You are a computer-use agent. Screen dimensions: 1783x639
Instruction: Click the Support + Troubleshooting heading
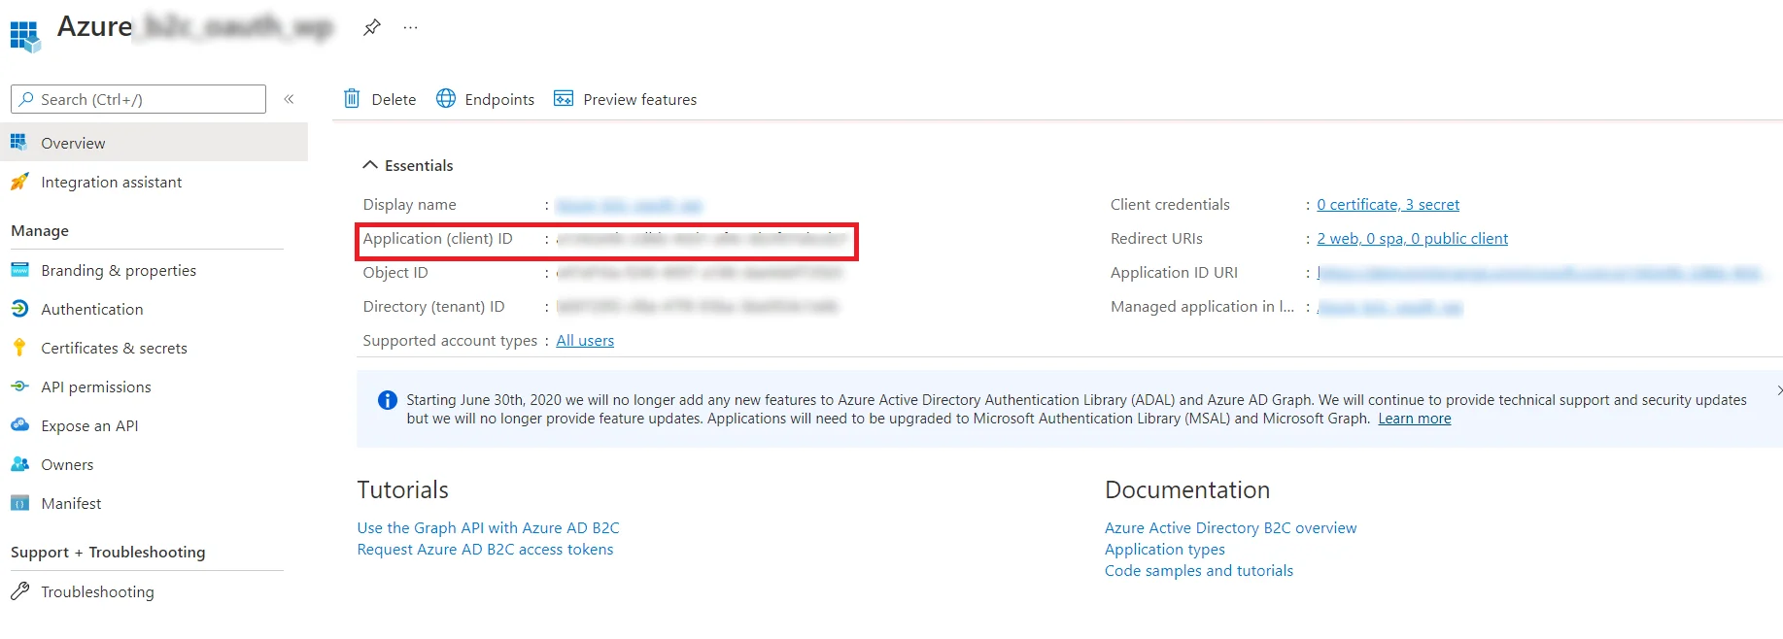[x=108, y=553]
